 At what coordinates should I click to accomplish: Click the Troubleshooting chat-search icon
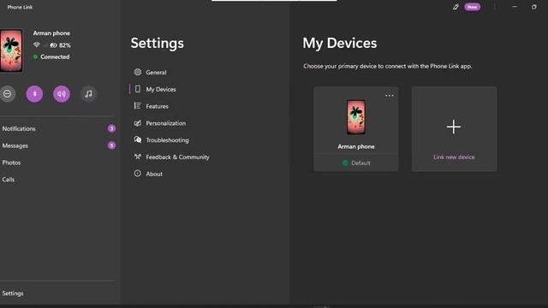(x=138, y=139)
